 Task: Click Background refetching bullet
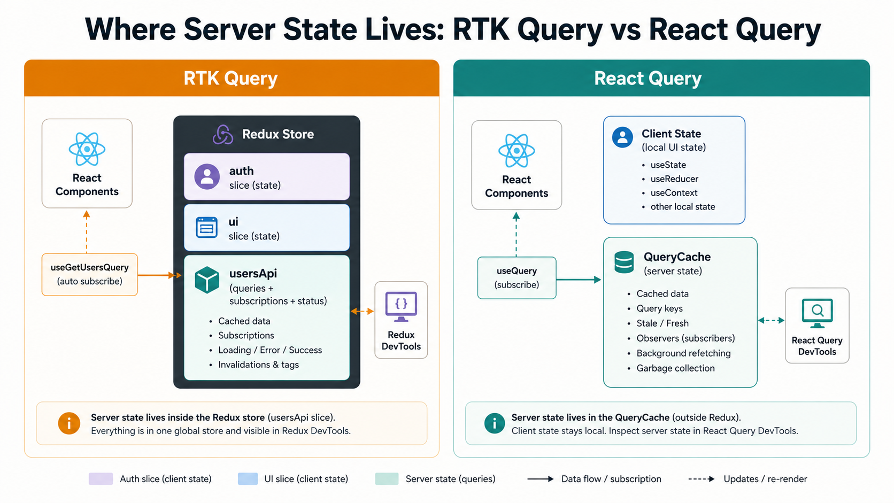[x=683, y=353]
